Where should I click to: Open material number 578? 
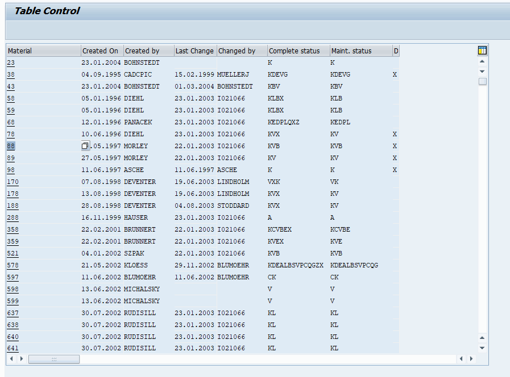click(13, 265)
